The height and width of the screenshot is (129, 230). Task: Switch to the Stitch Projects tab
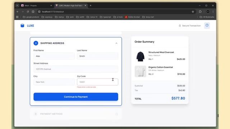coord(36,6)
